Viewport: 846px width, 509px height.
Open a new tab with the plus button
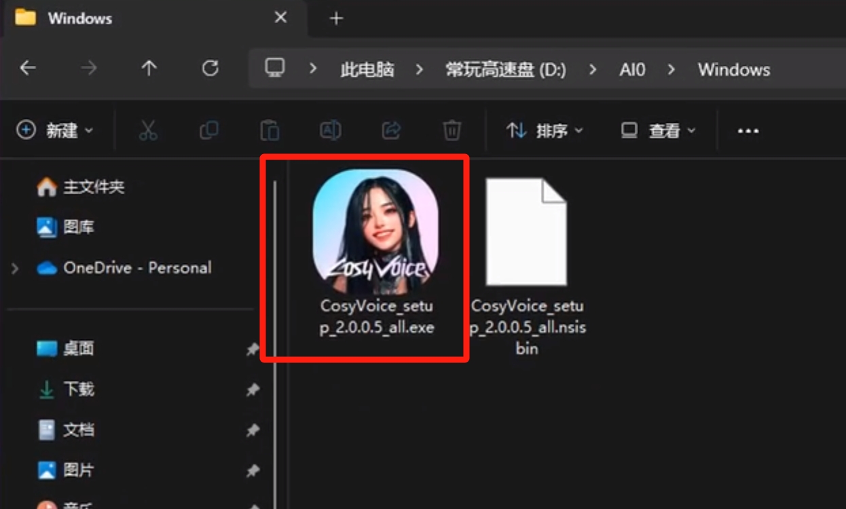point(335,18)
